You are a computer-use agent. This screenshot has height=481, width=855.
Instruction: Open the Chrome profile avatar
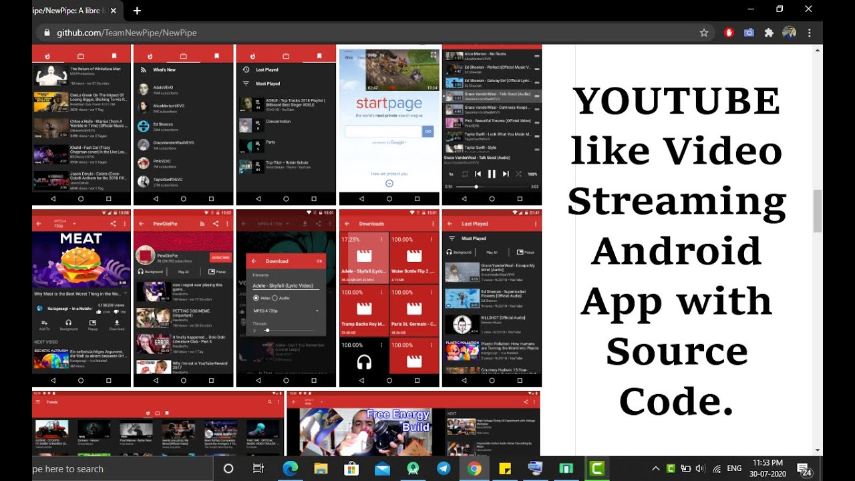pyautogui.click(x=789, y=33)
